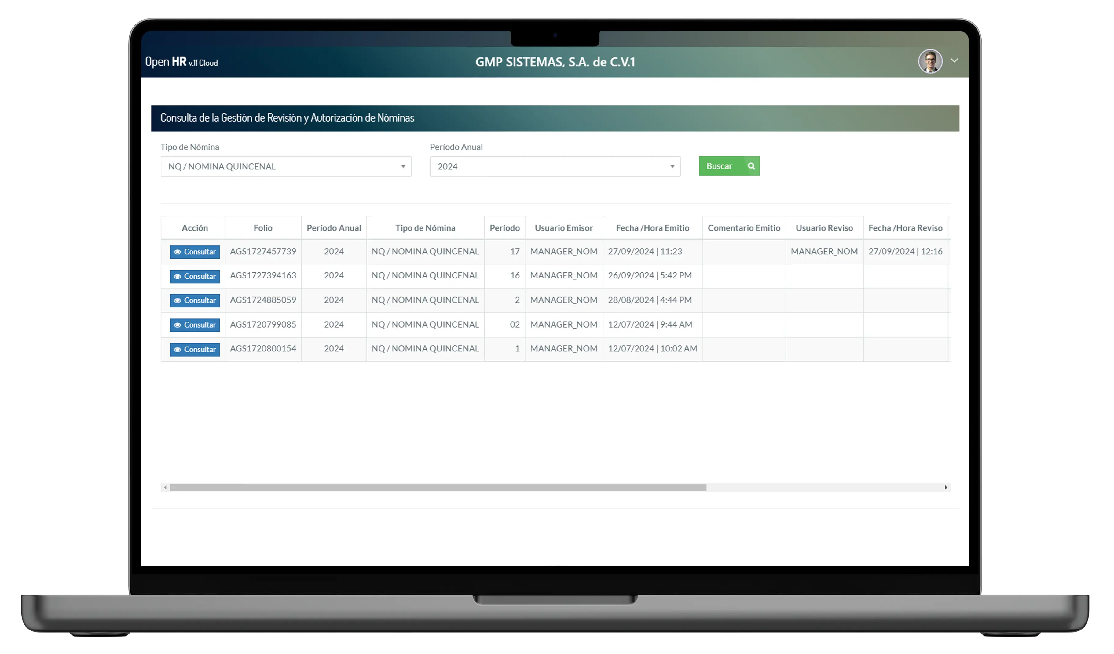Consultar folio AGS1727394163

click(x=195, y=277)
